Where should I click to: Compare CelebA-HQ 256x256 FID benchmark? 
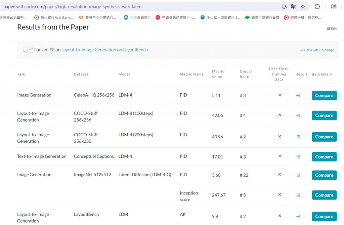pyautogui.click(x=324, y=96)
